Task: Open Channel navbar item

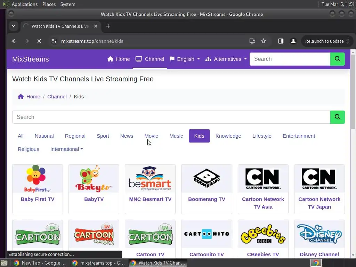Action: 150,59
